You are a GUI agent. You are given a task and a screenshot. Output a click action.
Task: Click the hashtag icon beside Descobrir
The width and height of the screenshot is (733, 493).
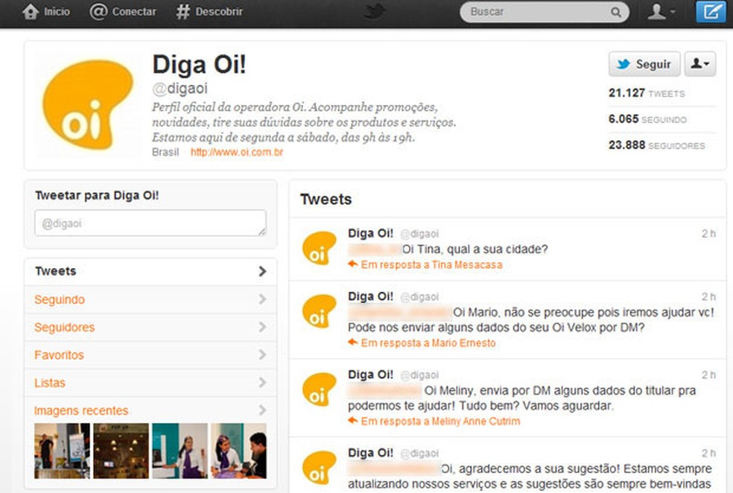183,11
